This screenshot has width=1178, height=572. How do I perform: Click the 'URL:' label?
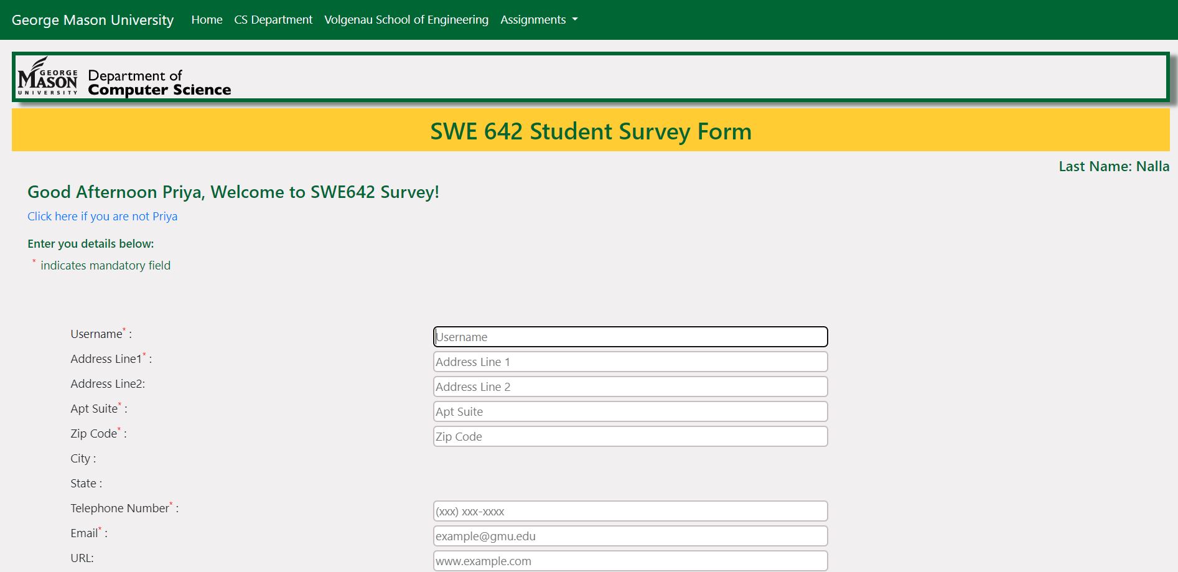pyautogui.click(x=82, y=558)
